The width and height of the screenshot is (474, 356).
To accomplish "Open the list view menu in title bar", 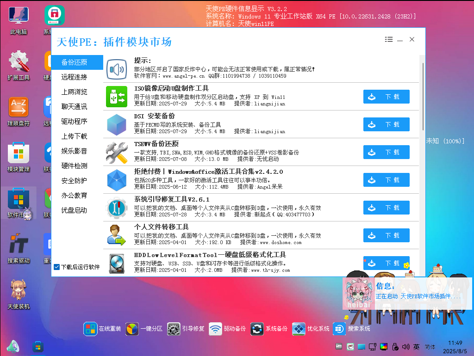I will (388, 39).
